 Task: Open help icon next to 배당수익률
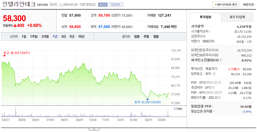(x=220, y=98)
